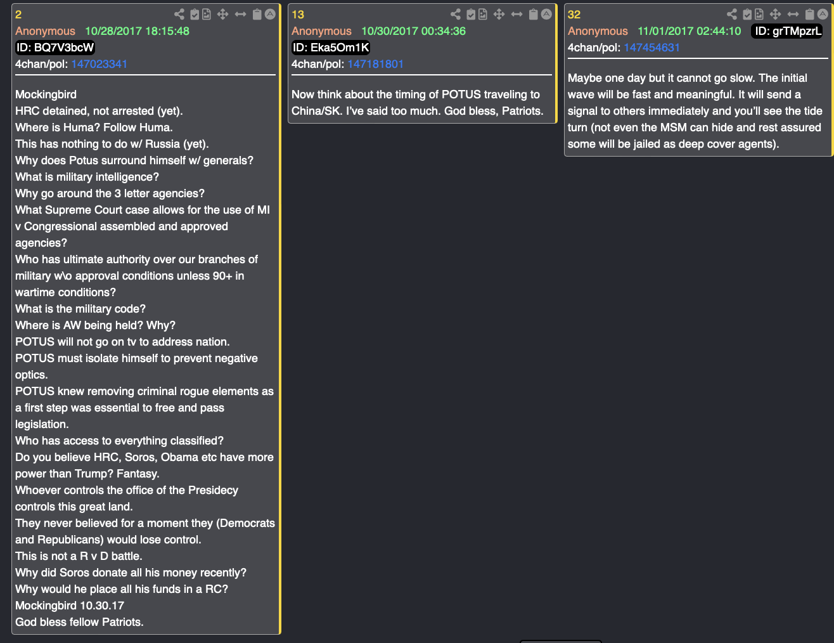Share post 13 using its share icon

456,14
